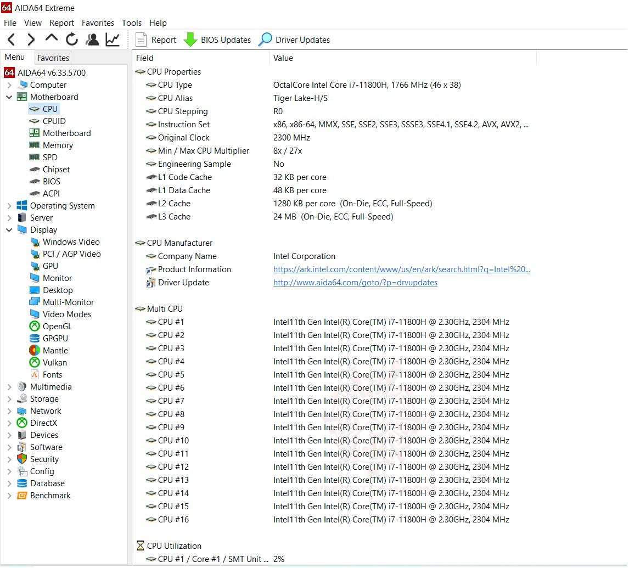This screenshot has width=629, height=568.
Task: Open BIOS Updates from the toolbar
Action: coord(217,40)
